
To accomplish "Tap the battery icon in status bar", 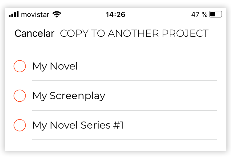I will click(216, 14).
